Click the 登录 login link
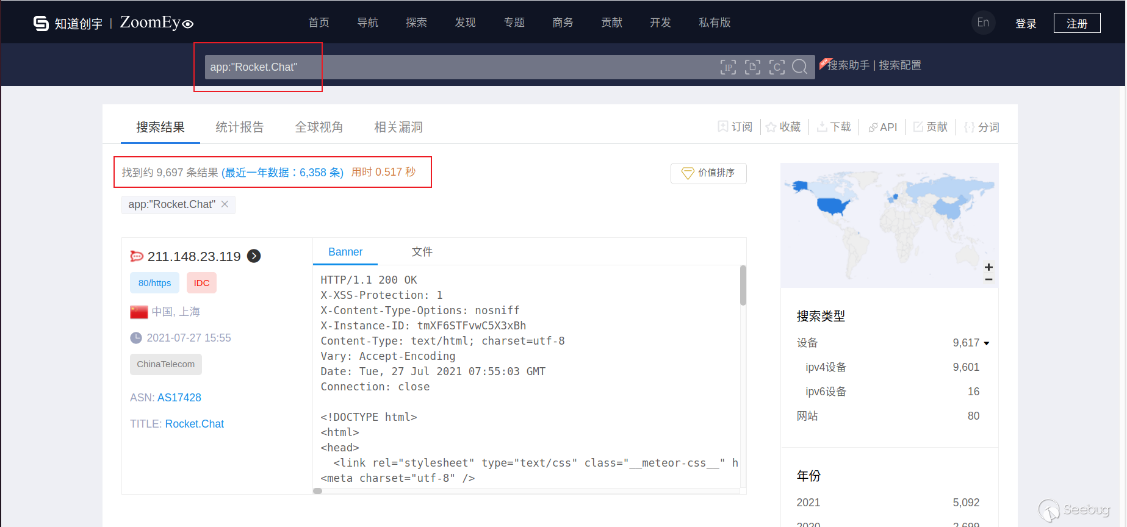This screenshot has width=1127, height=527. pos(1026,23)
